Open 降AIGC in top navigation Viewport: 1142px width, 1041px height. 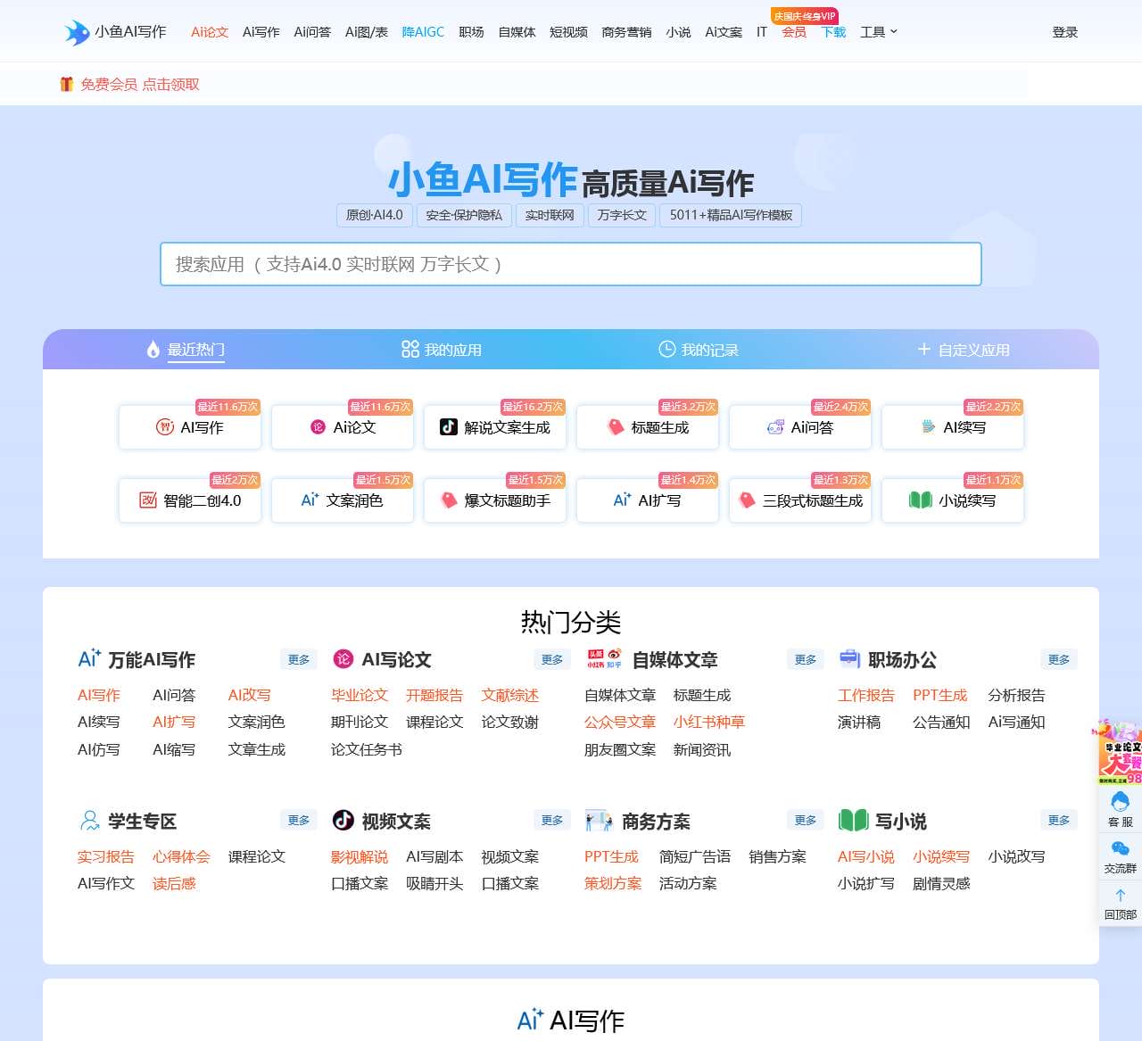(x=423, y=32)
